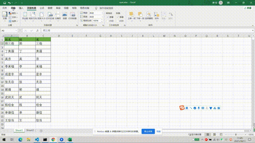
Task: Select column D header
Action: click(x=59, y=36)
